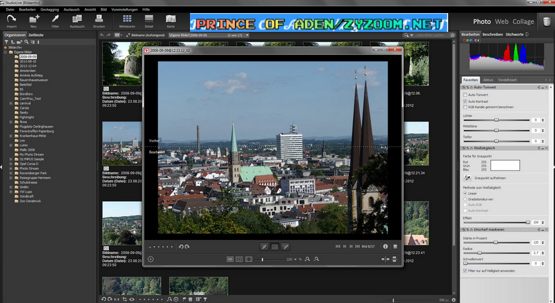
Task: Click the trash bin icon at top right
Action: pos(546,22)
